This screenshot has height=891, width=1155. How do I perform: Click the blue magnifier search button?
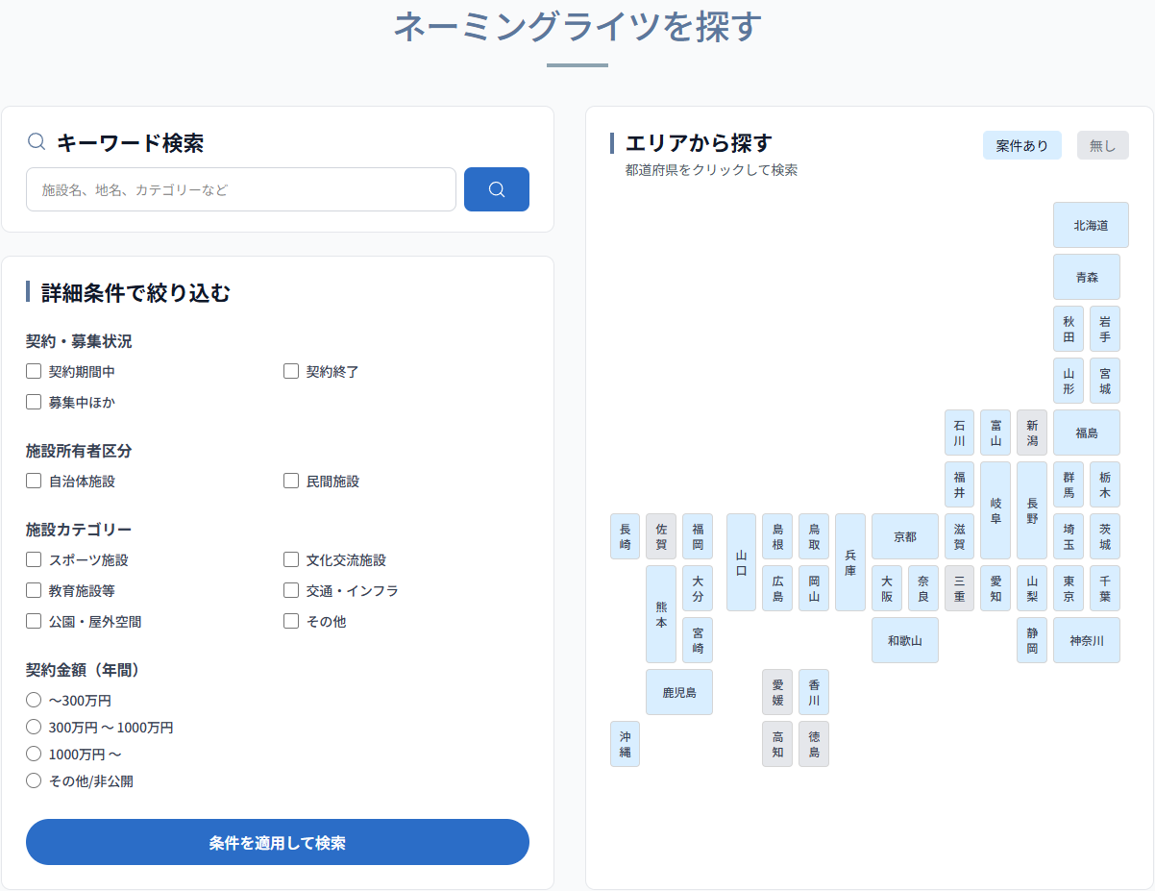click(x=496, y=189)
